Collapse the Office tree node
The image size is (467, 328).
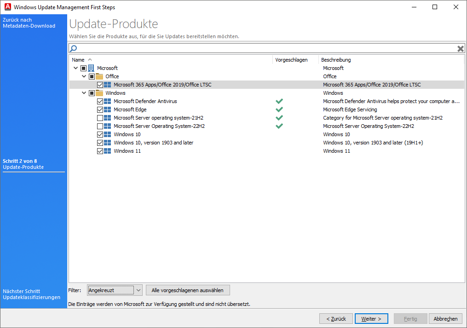84,76
